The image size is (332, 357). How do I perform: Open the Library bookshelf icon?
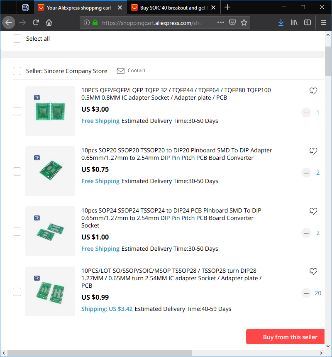coord(294,22)
